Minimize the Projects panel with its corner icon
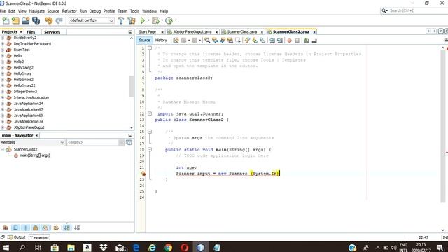448x252 pixels. point(130,32)
